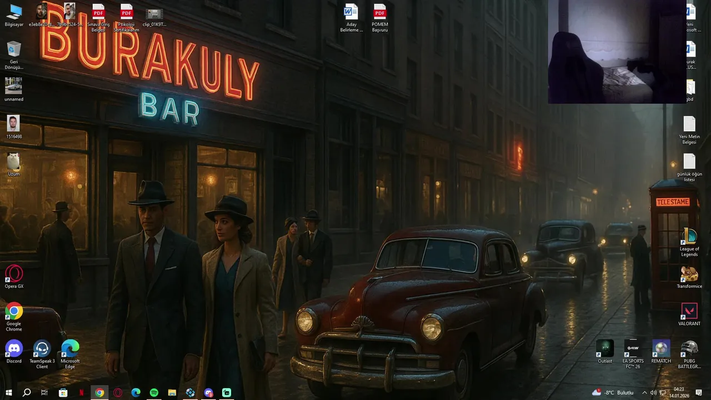Select the 'unnamed' image file on desktop
The image size is (711, 400).
14,89
